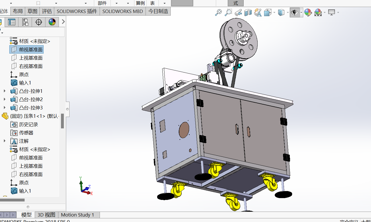
Task: Select the (固定) 压条1<1> component
Action: (x=35, y=116)
